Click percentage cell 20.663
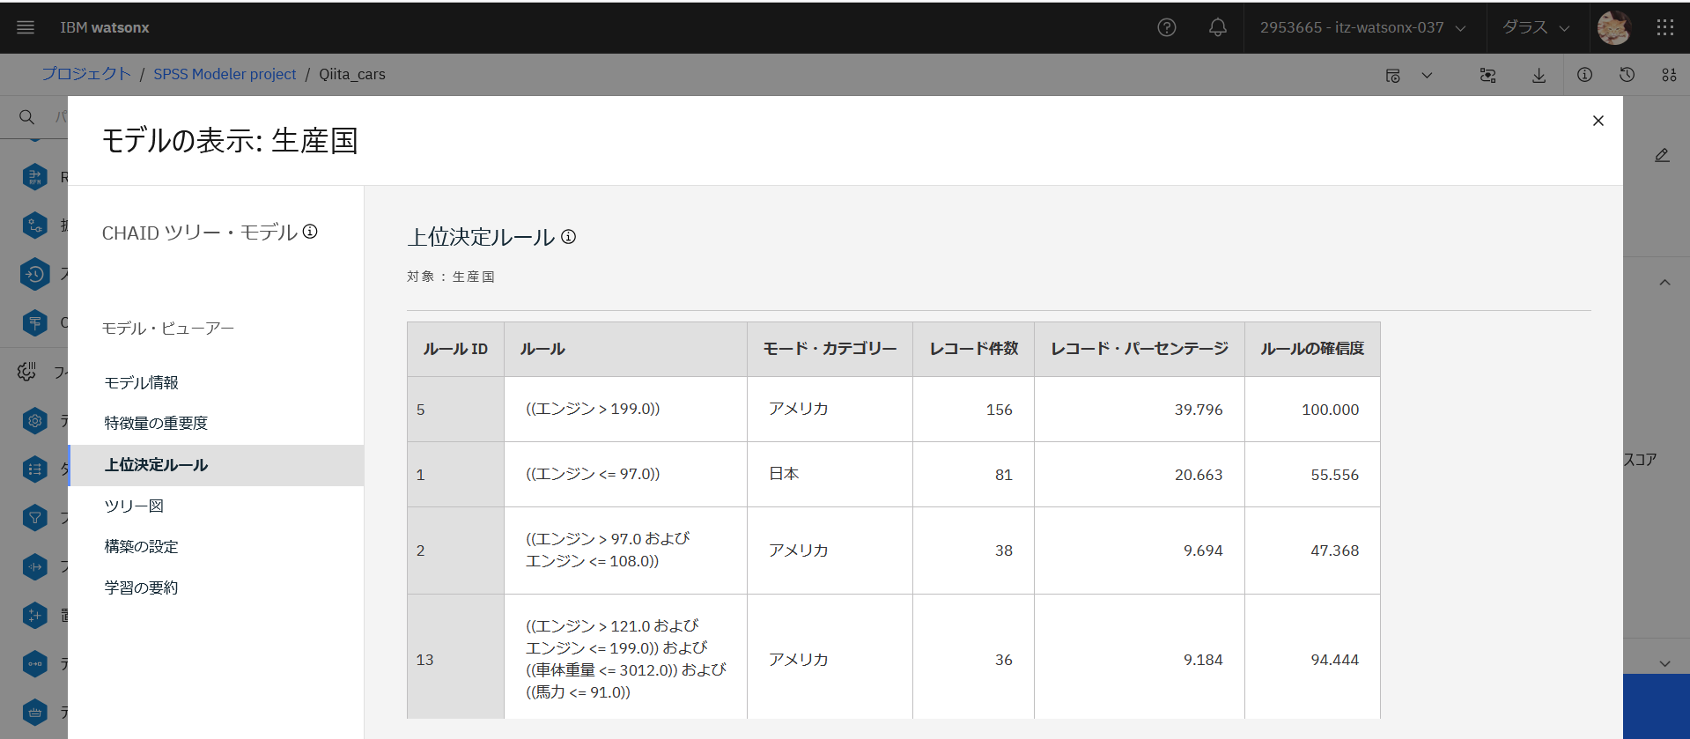Image resolution: width=1690 pixels, height=739 pixels. pyautogui.click(x=1139, y=475)
